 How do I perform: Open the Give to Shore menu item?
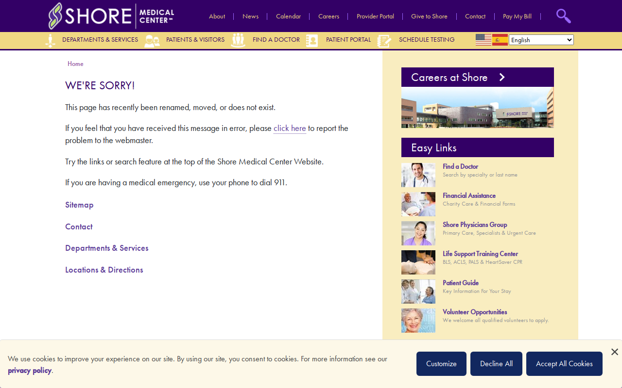[x=429, y=16]
